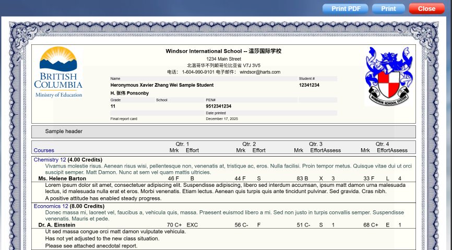The image size is (452, 250).
Task: Click the Print PDF button
Action: [345, 9]
